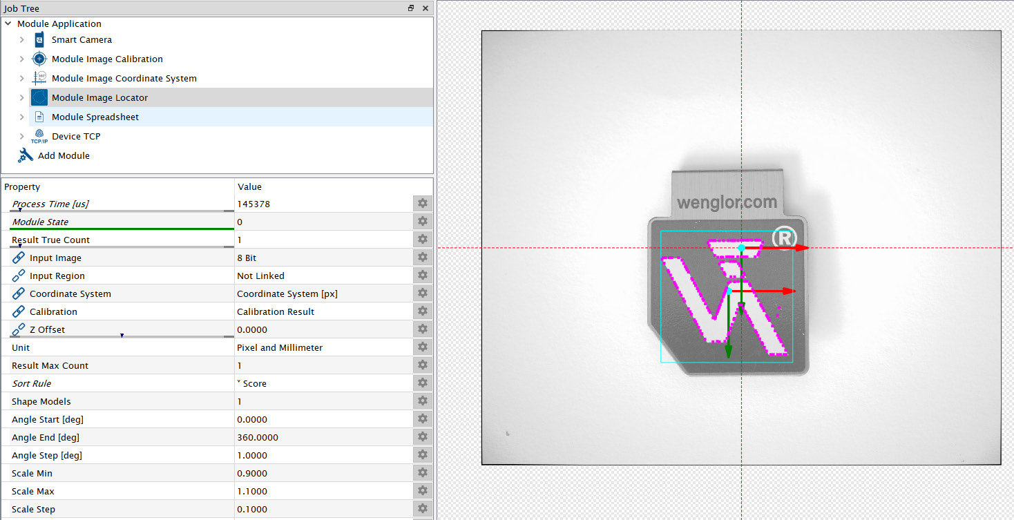Viewport: 1014px width, 520px height.
Task: Open gear settings for Scale Max
Action: tap(423, 491)
